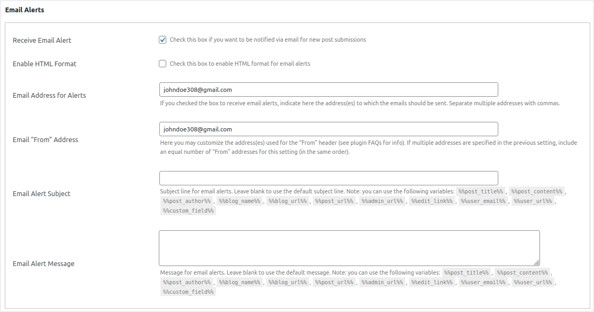Image resolution: width=594 pixels, height=312 pixels.
Task: Click %%admin_url%% variable under Email Alert Message
Action: tap(382, 282)
